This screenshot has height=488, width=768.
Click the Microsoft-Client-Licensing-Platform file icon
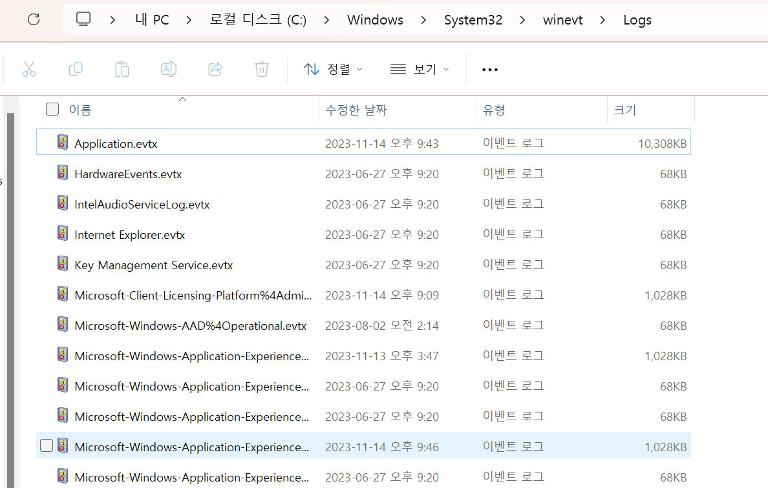[x=62, y=294]
